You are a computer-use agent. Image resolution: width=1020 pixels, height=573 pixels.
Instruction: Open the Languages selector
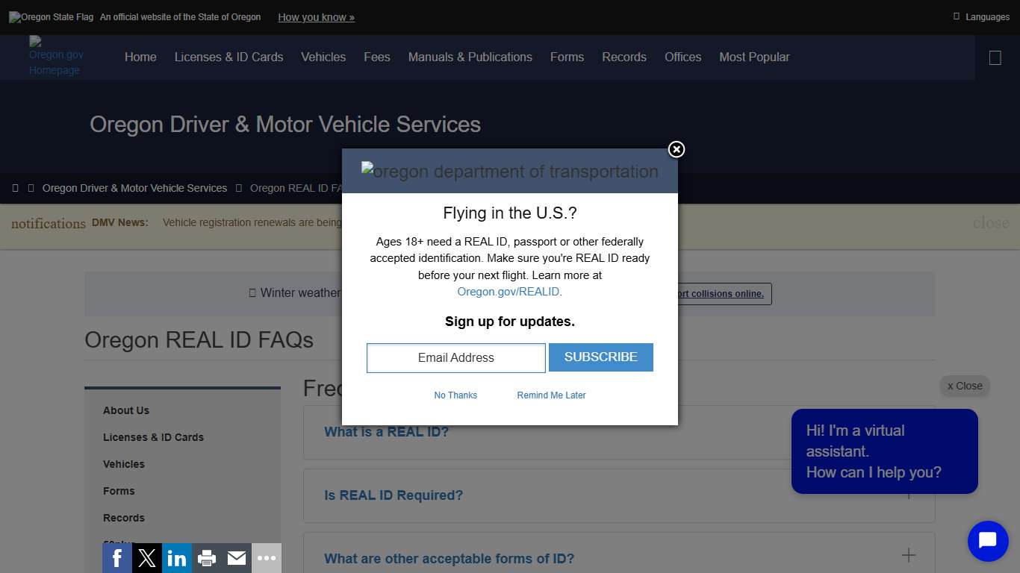click(x=980, y=16)
